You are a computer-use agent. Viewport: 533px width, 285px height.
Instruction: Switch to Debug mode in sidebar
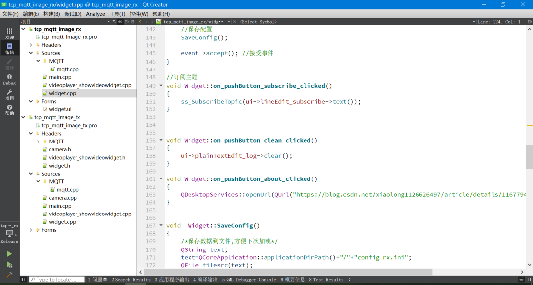pos(9,79)
